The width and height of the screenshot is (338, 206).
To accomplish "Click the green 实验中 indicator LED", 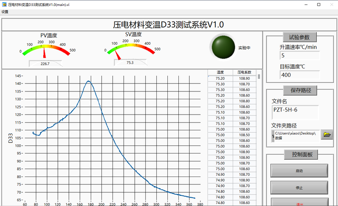I will click(222, 47).
